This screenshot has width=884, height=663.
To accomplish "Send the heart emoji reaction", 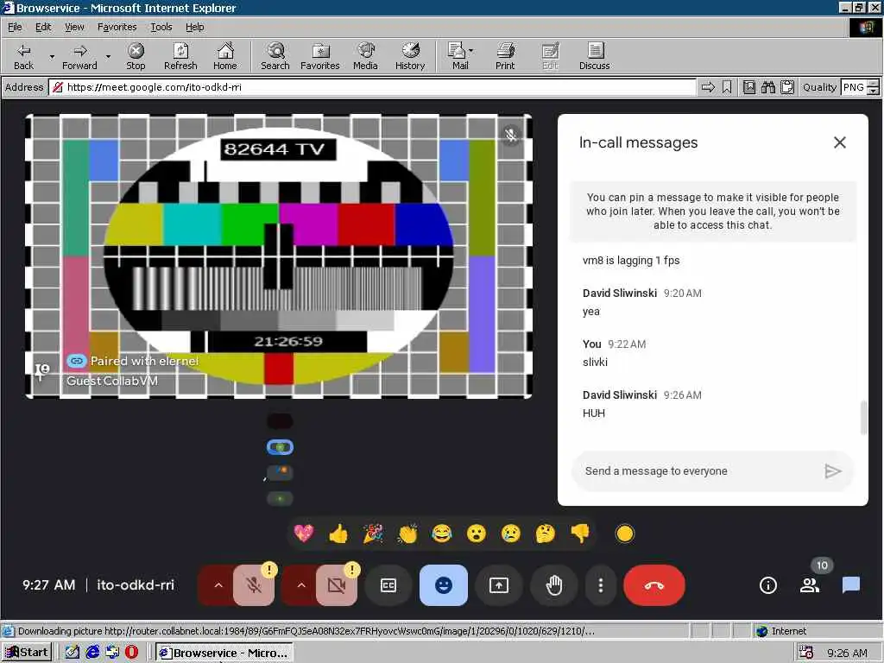I will pyautogui.click(x=304, y=534).
